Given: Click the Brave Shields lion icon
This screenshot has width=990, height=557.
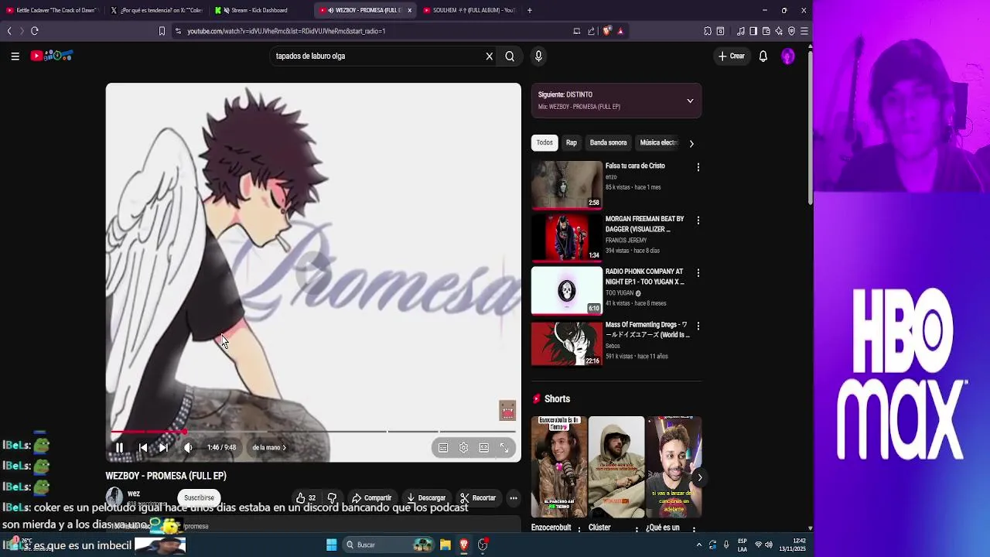Looking at the screenshot, I should pos(607,31).
